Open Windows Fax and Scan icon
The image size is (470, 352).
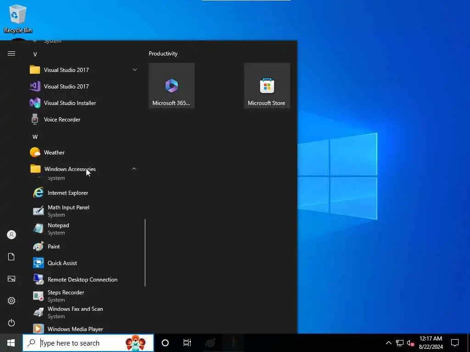39,312
